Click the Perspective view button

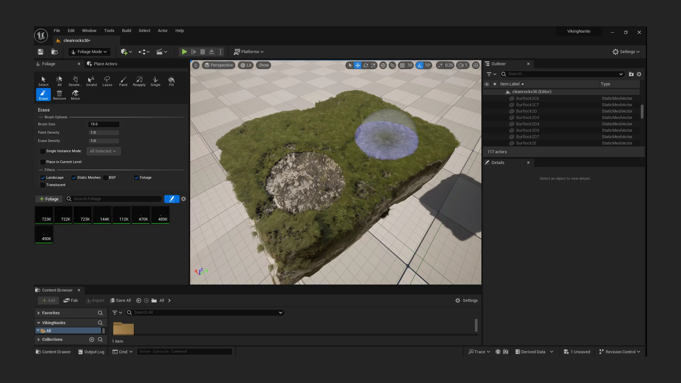[x=218, y=65]
